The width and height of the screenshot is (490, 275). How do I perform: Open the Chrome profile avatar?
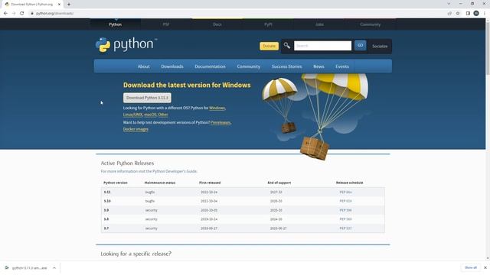click(476, 14)
